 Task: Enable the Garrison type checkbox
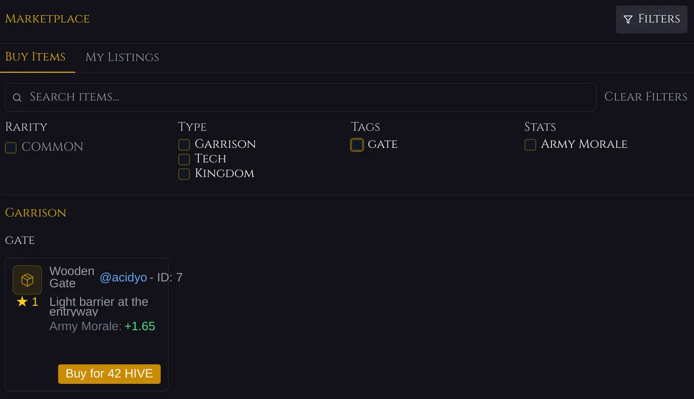(x=184, y=145)
